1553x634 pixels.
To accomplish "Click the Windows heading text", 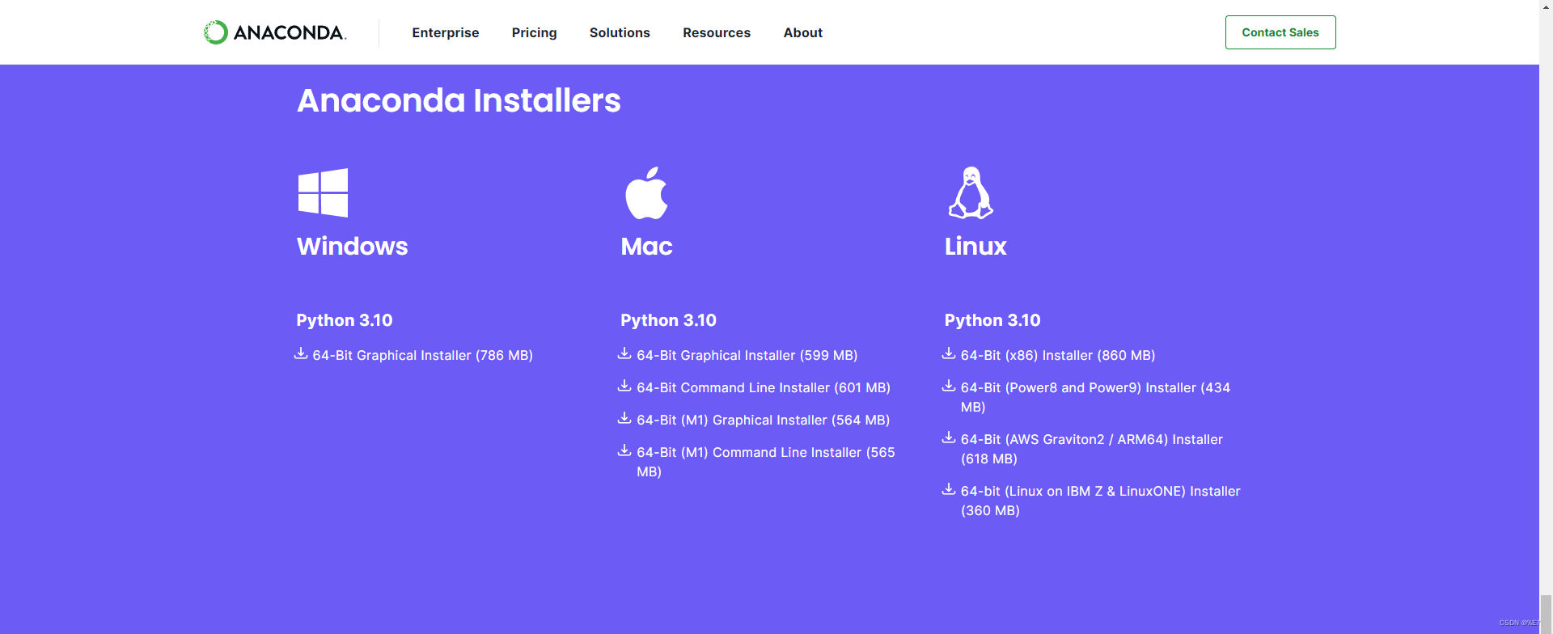I will [353, 246].
